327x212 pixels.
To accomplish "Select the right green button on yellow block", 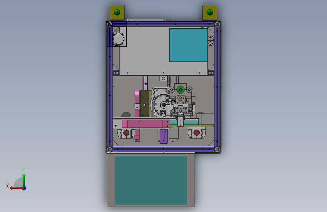I will 210,12.
